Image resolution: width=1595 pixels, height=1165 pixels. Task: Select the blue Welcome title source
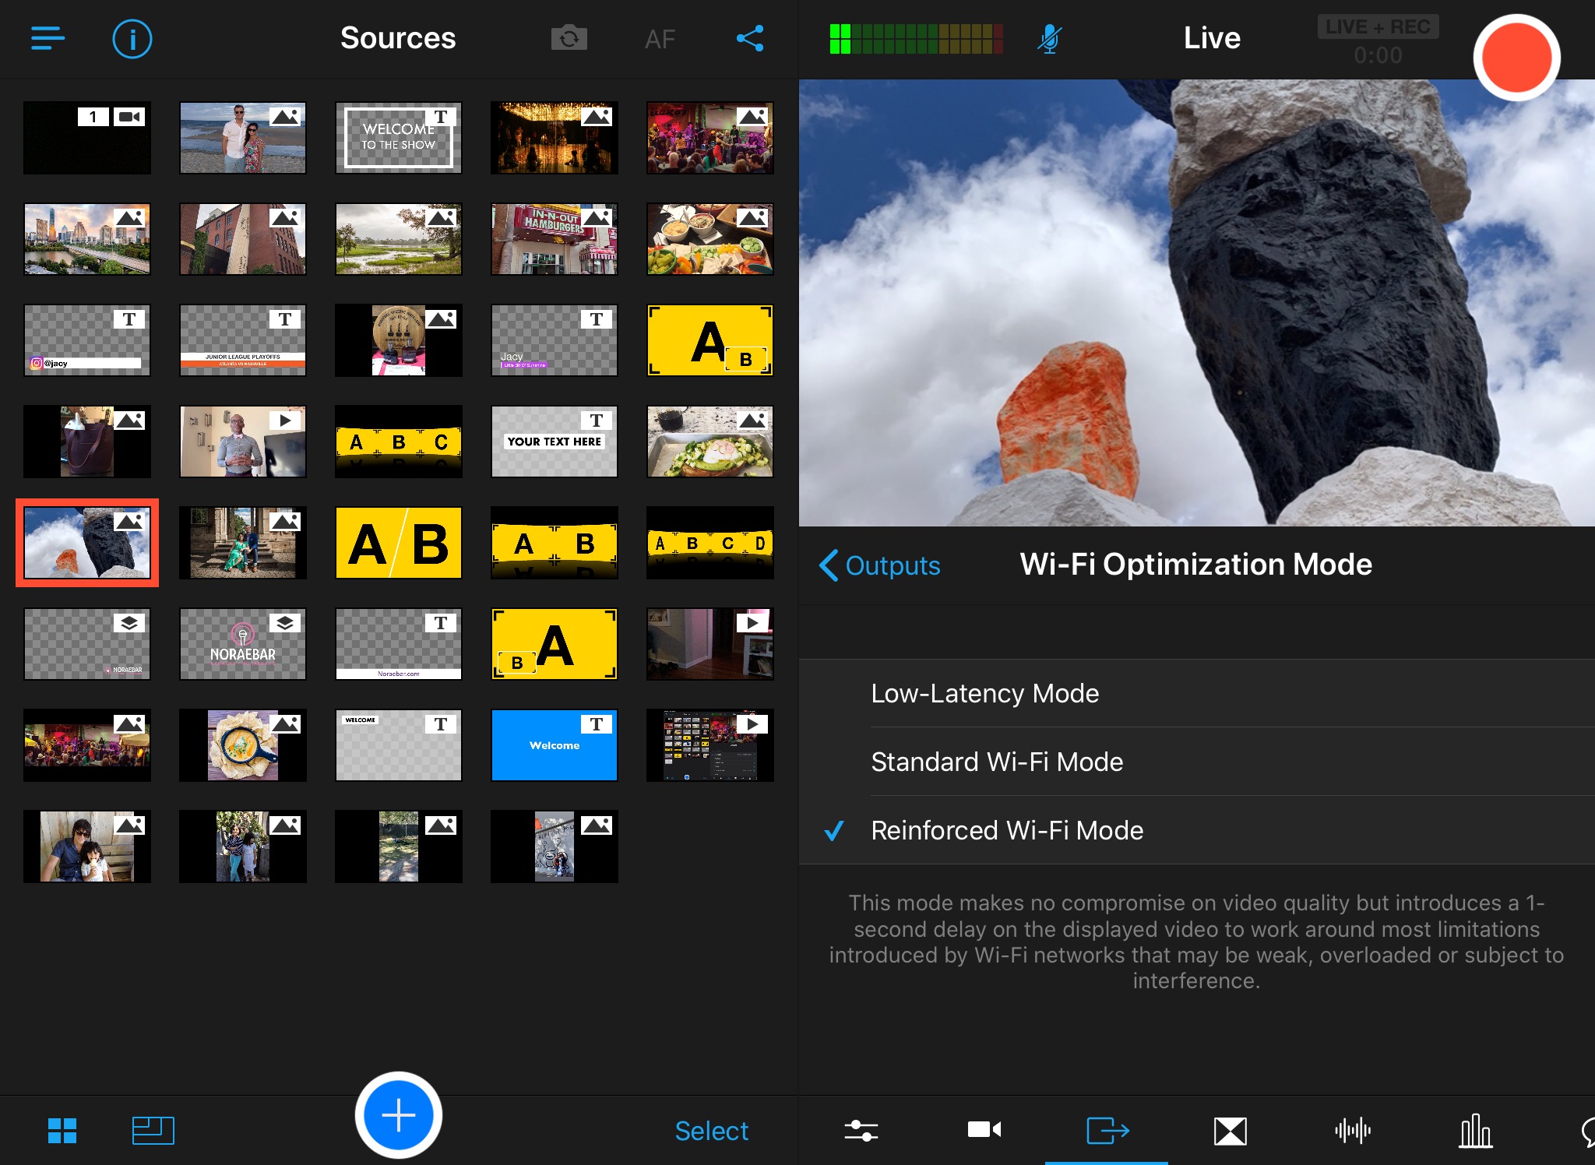pos(555,745)
